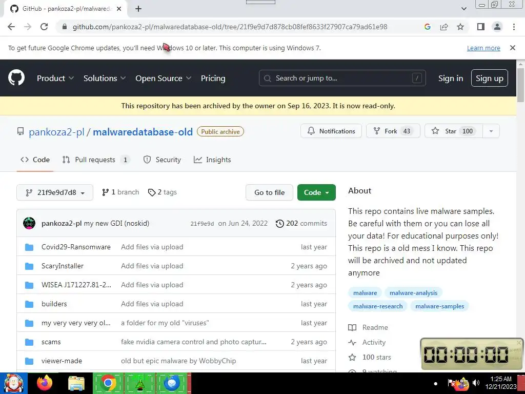Click the Notifications button
Viewport: 525px width, 394px height.
tap(331, 131)
